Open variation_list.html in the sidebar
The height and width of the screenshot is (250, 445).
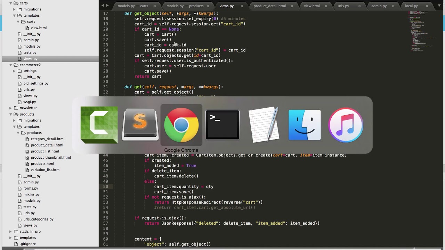click(46, 170)
